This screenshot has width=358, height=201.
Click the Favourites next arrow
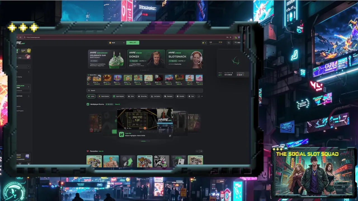tap(201, 151)
